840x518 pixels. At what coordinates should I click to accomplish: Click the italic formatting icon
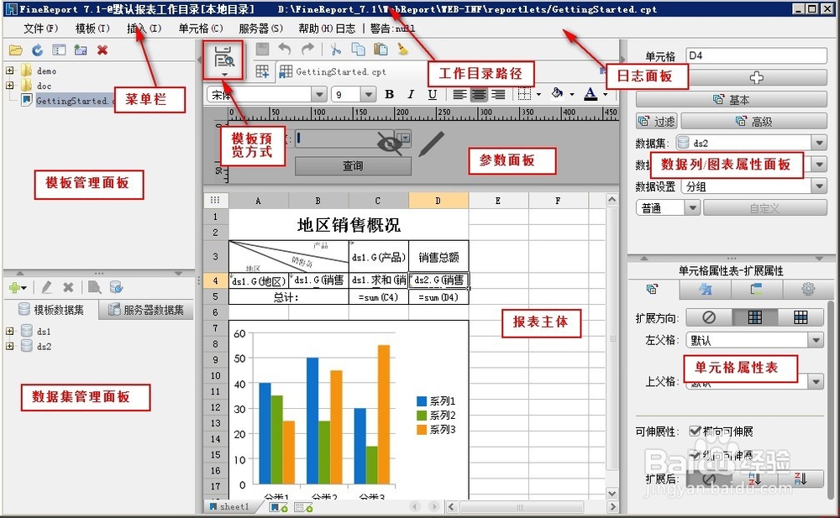tap(412, 94)
